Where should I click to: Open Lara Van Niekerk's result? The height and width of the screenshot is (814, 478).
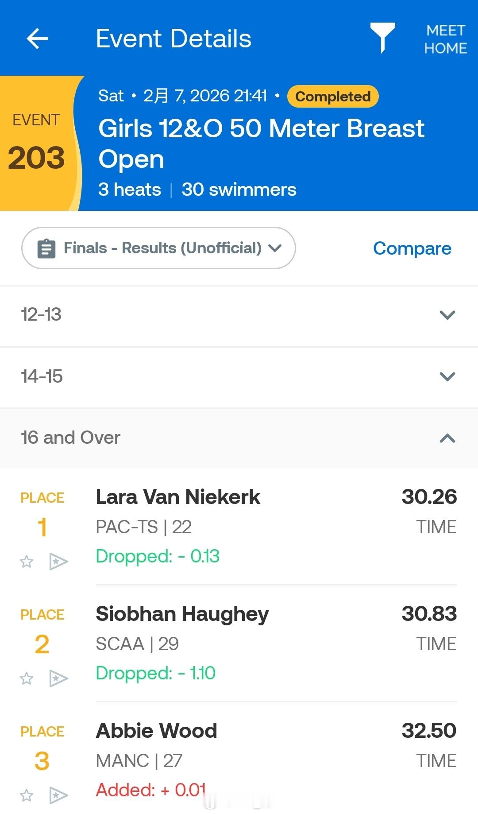pyautogui.click(x=178, y=497)
